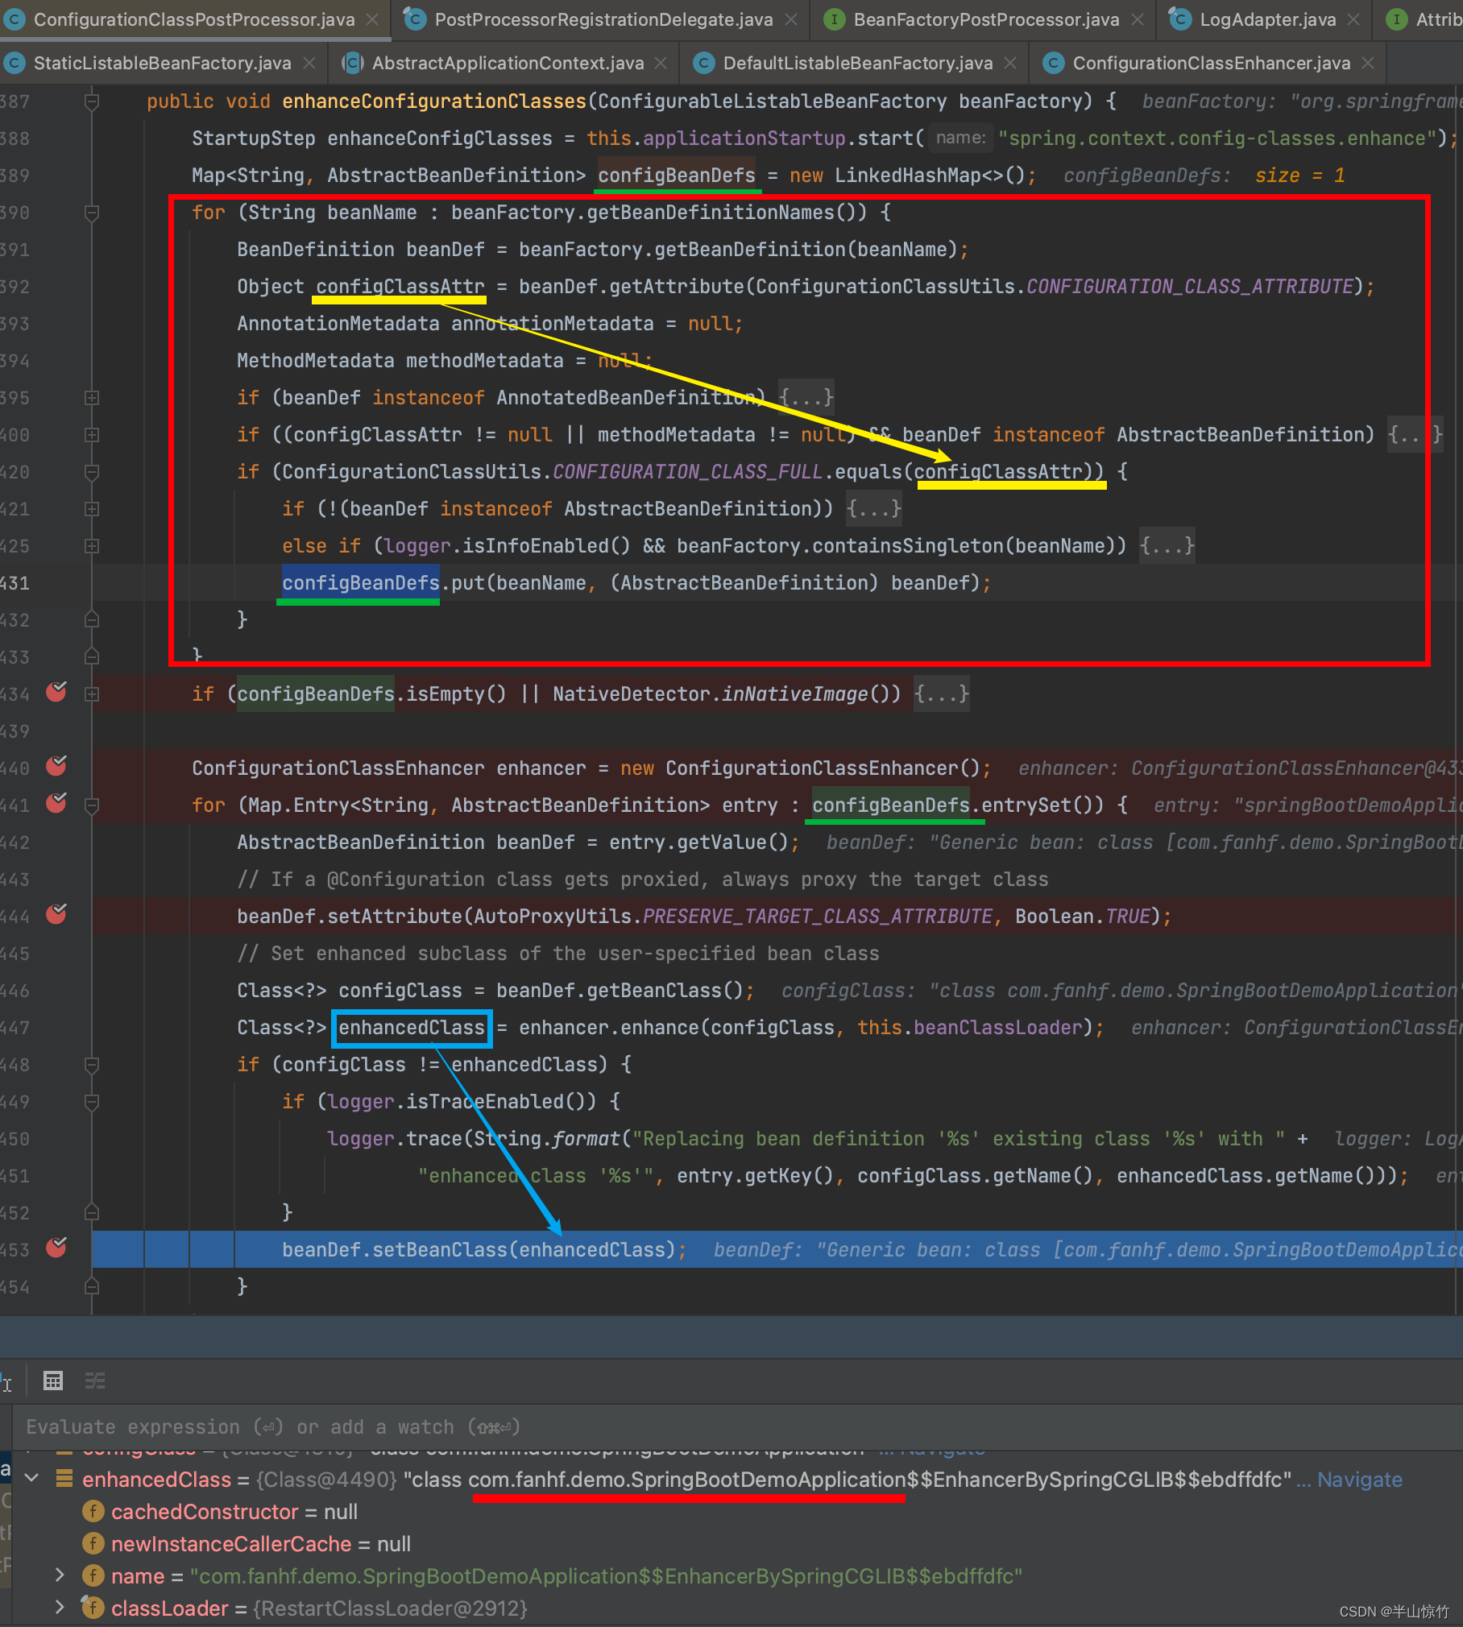Close ConfigurationClassPostProcessor.java tab
This screenshot has width=1463, height=1627.
click(372, 19)
